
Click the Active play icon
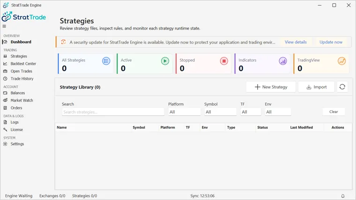click(165, 61)
